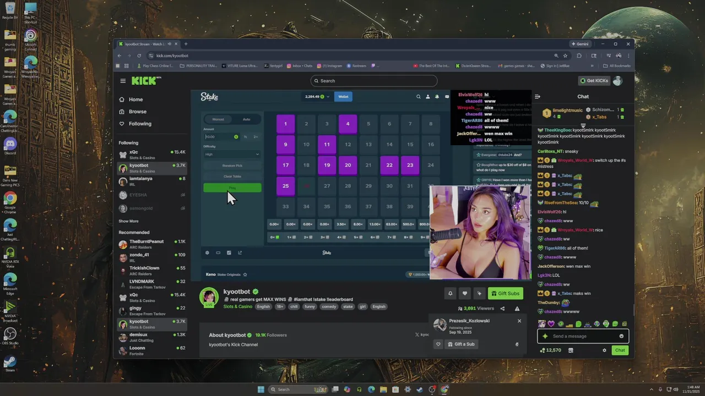Viewport: 705px width, 396px height.
Task: Click the Gift a Sub button
Action: point(461,344)
